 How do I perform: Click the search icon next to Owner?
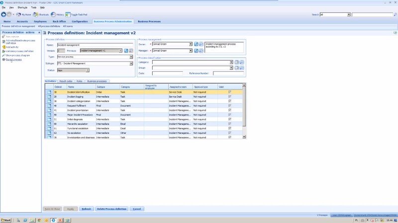click(x=201, y=44)
